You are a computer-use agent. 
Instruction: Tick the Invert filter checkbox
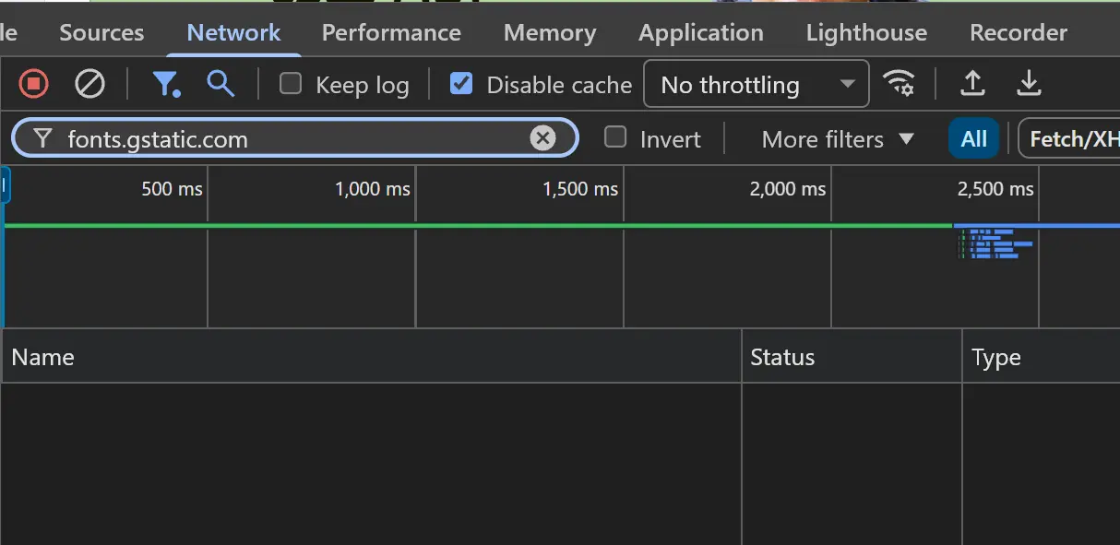615,137
